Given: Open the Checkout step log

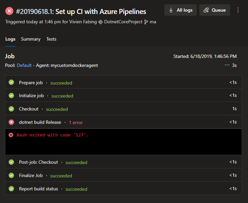Looking at the screenshot, I should (123, 108).
